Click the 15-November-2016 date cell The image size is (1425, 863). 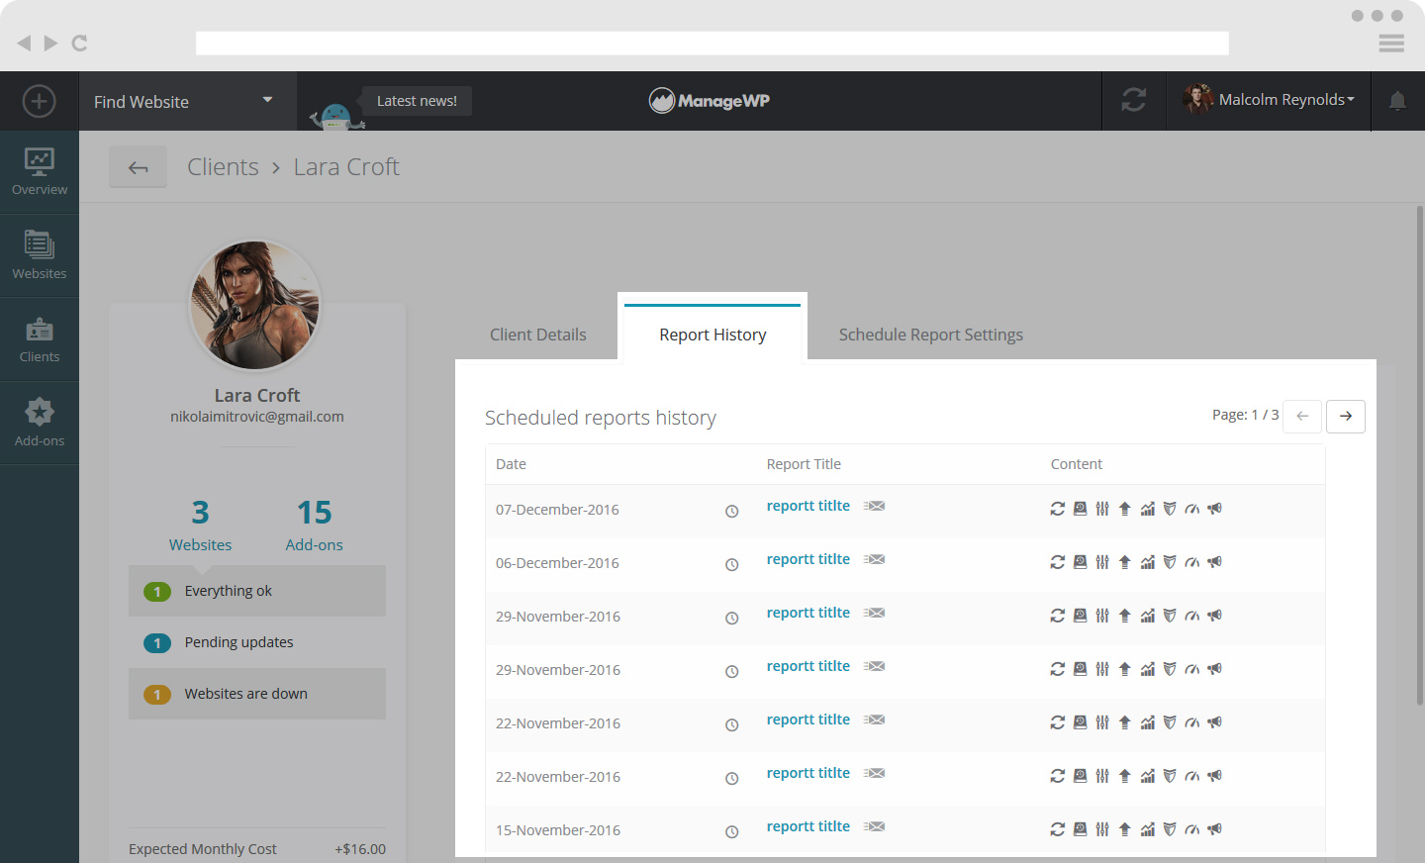click(558, 830)
